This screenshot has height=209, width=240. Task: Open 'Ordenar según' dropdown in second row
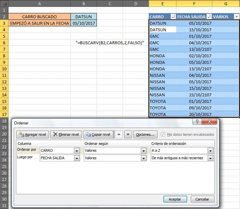(143, 158)
